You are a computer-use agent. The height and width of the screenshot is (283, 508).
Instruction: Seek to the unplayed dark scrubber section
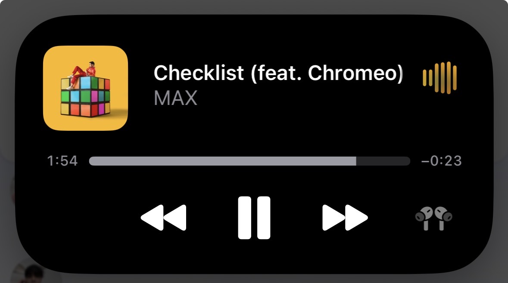pos(383,161)
